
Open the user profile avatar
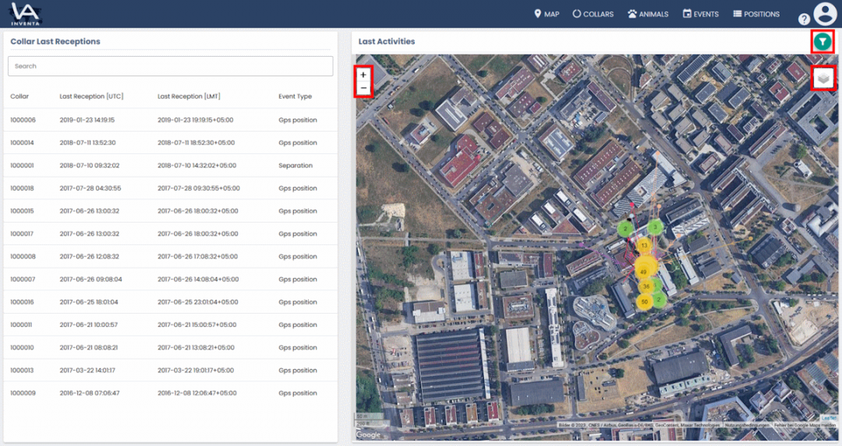point(825,13)
